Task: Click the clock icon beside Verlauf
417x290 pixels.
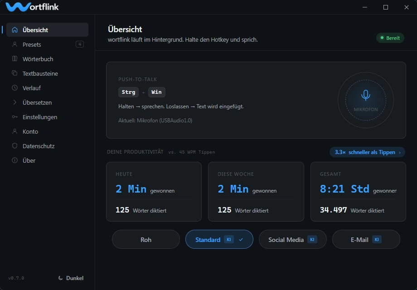Action: point(15,88)
